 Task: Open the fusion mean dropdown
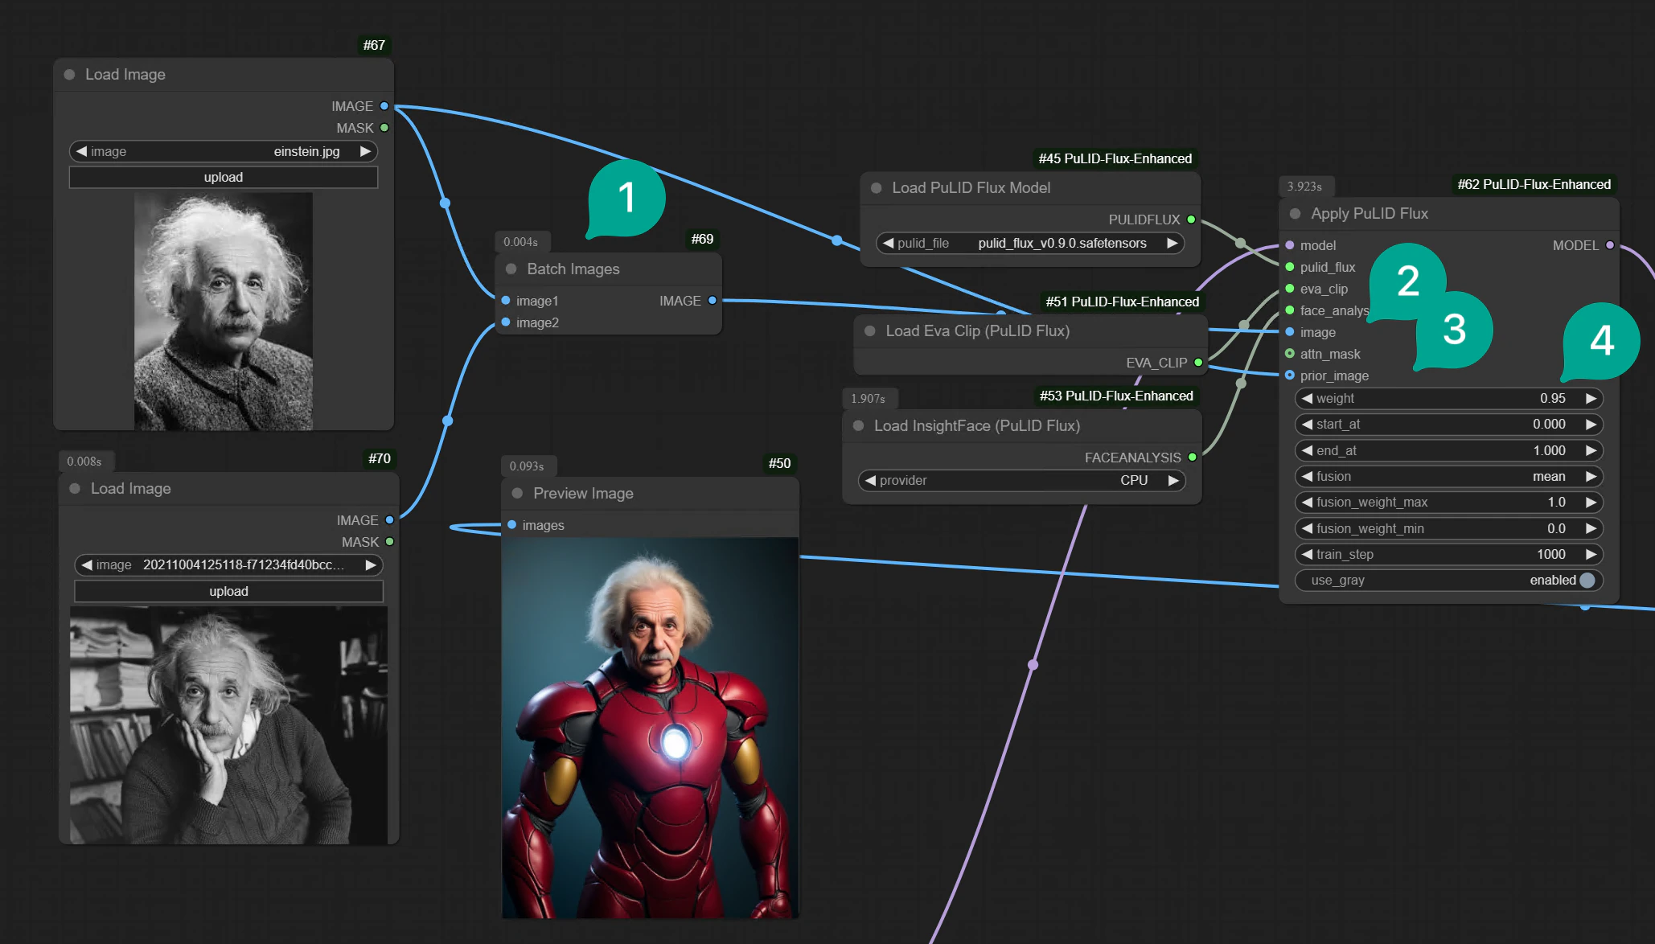coord(1448,476)
